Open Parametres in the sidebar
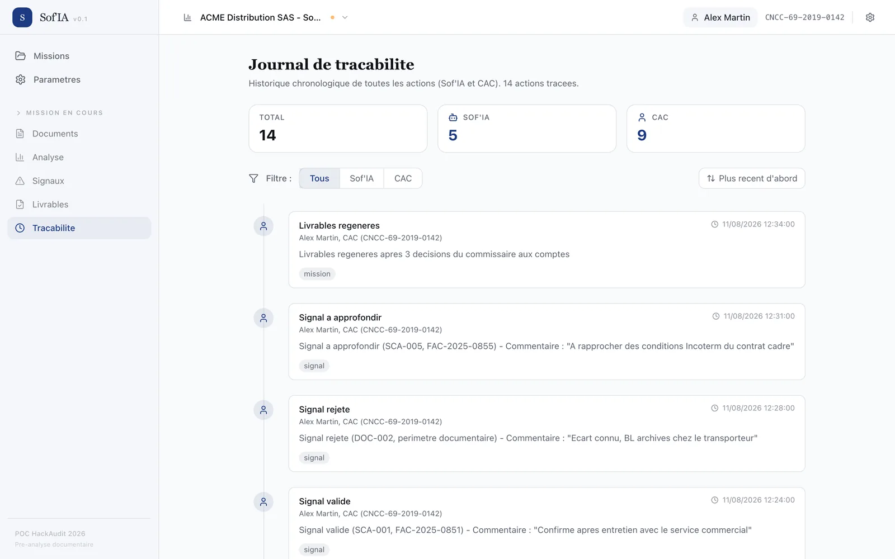Image resolution: width=895 pixels, height=559 pixels. (x=79, y=79)
